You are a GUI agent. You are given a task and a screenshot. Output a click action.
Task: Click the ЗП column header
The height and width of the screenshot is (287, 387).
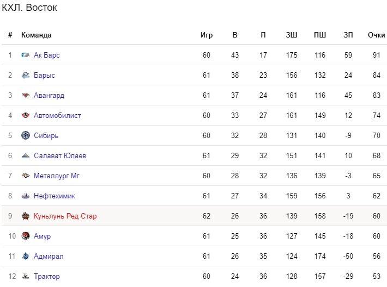(x=348, y=35)
